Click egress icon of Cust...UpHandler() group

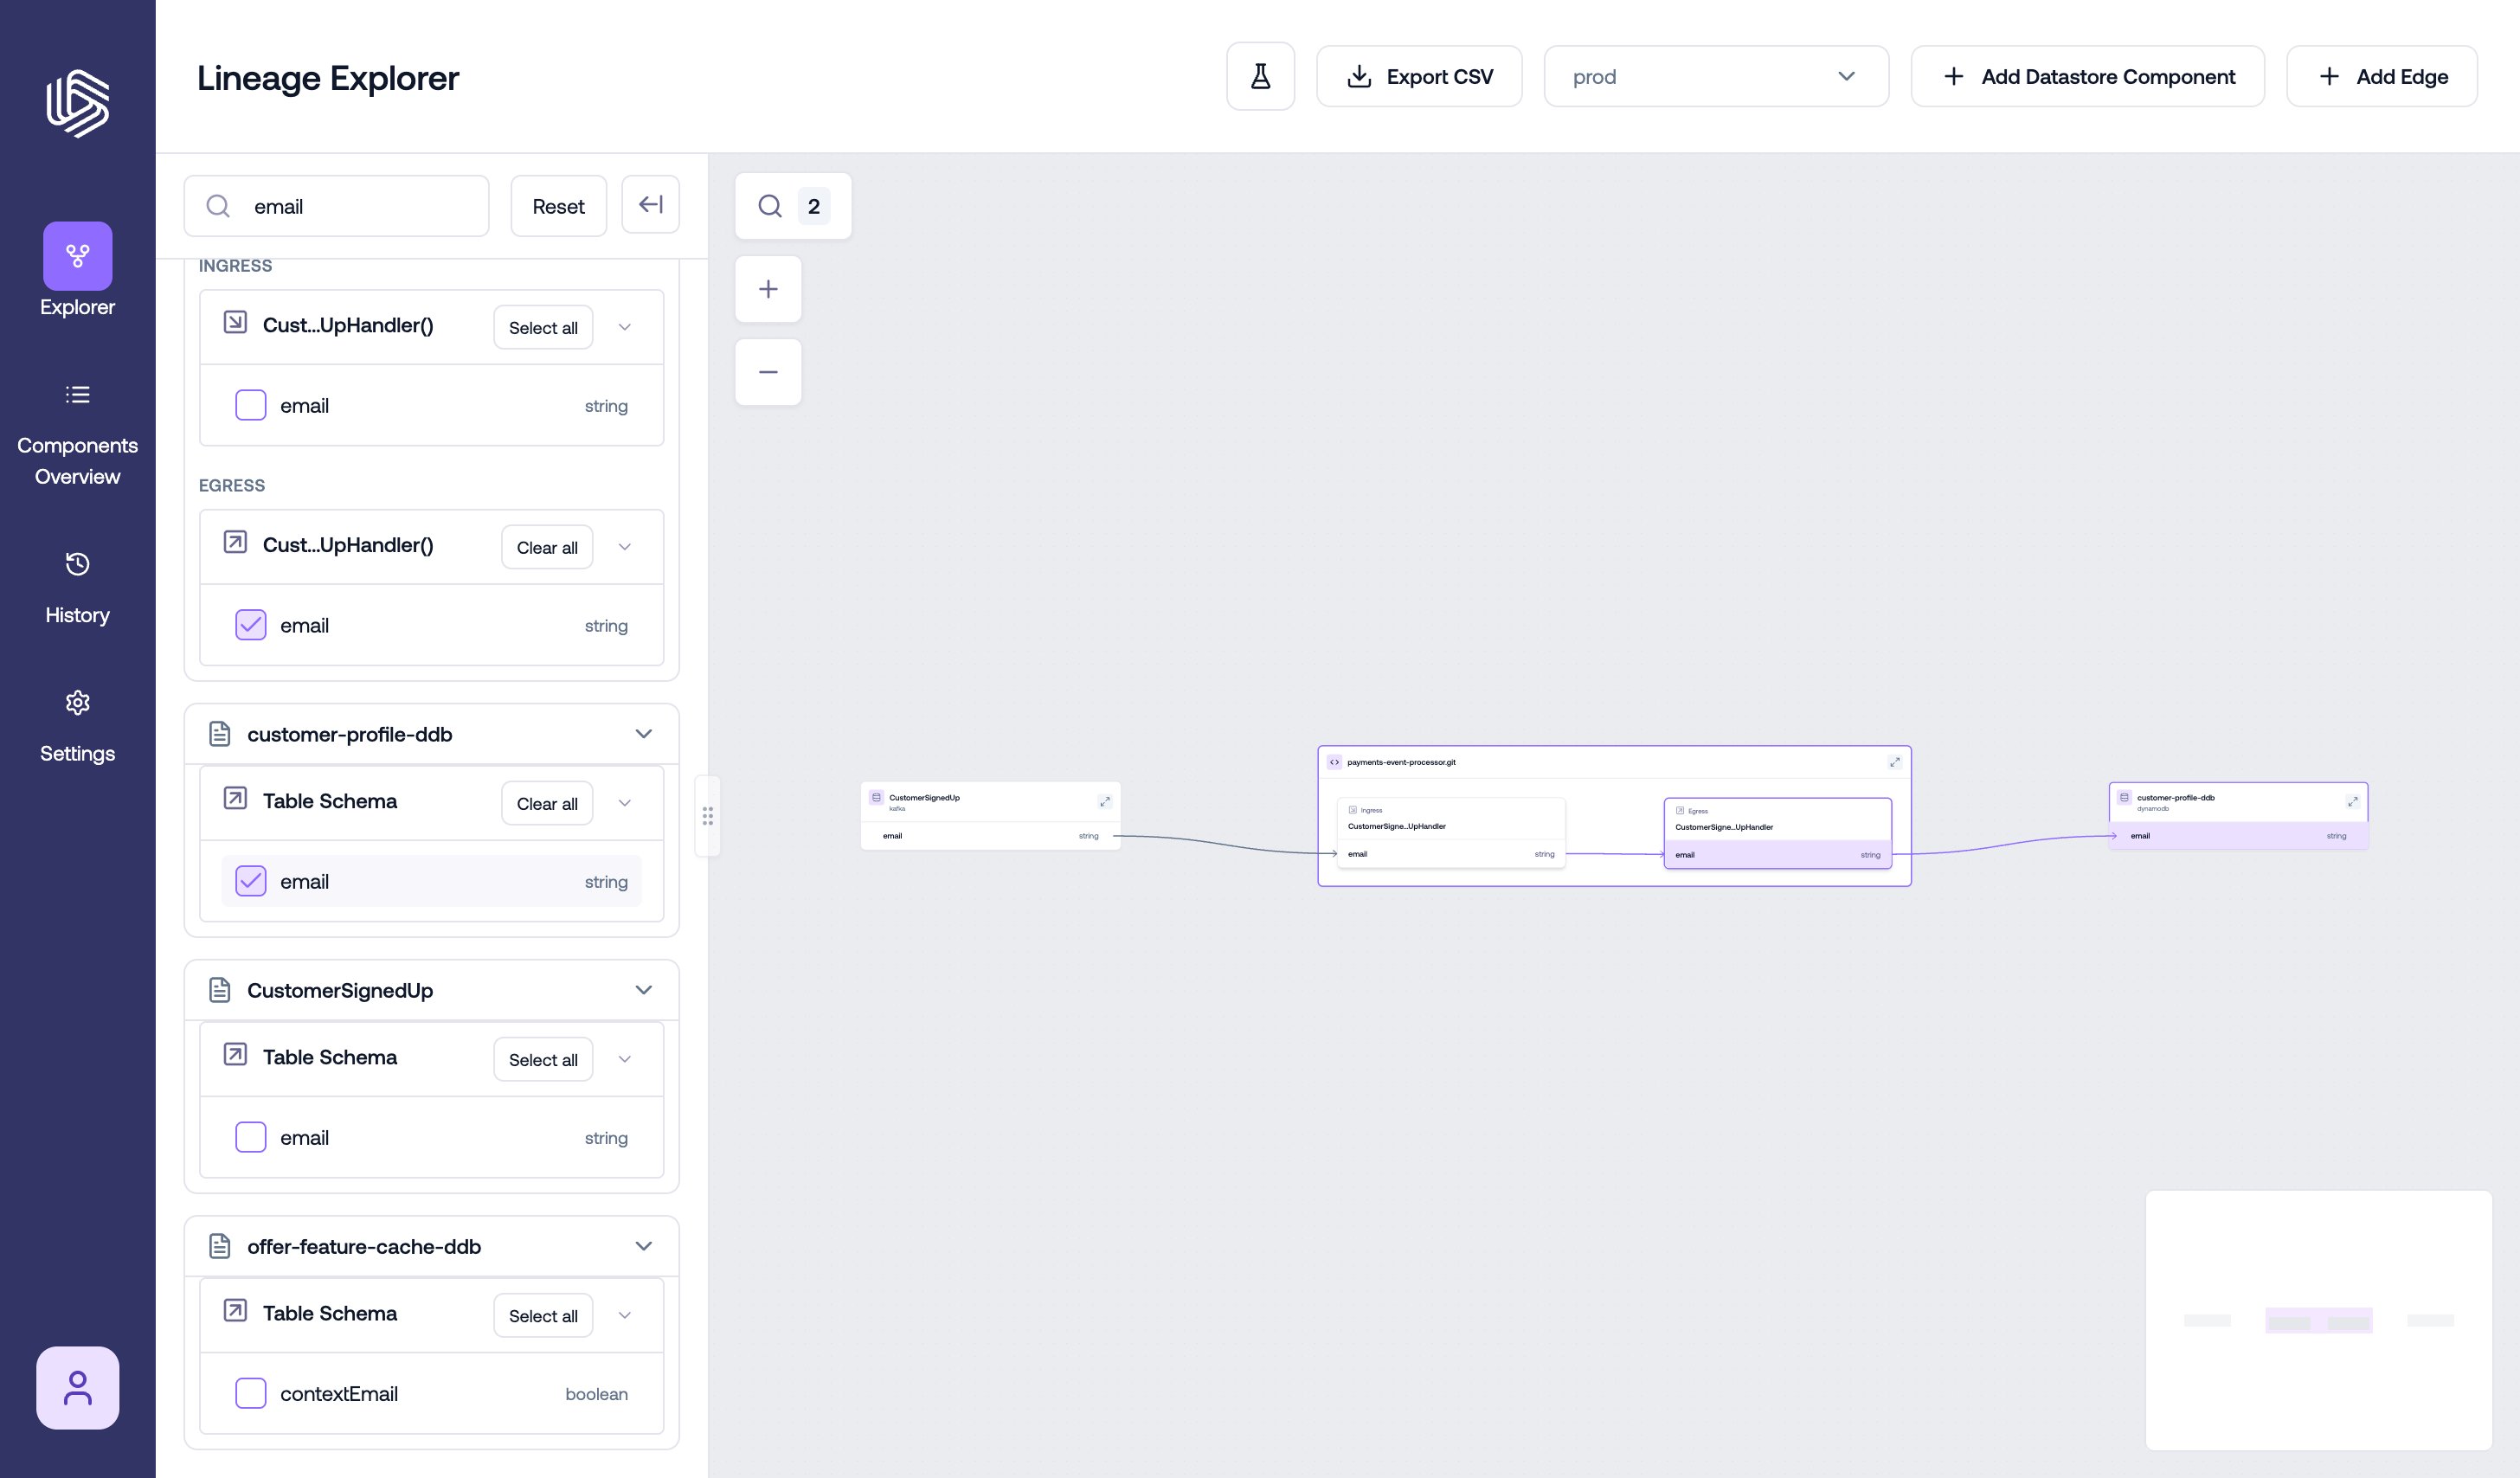click(x=235, y=542)
